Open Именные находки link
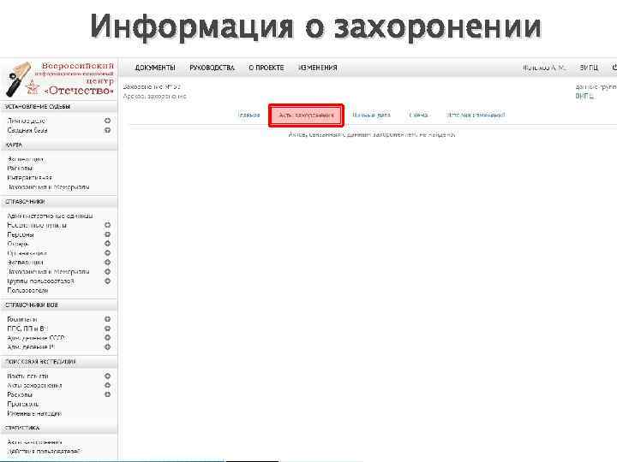The width and height of the screenshot is (617, 462). pyautogui.click(x=34, y=413)
